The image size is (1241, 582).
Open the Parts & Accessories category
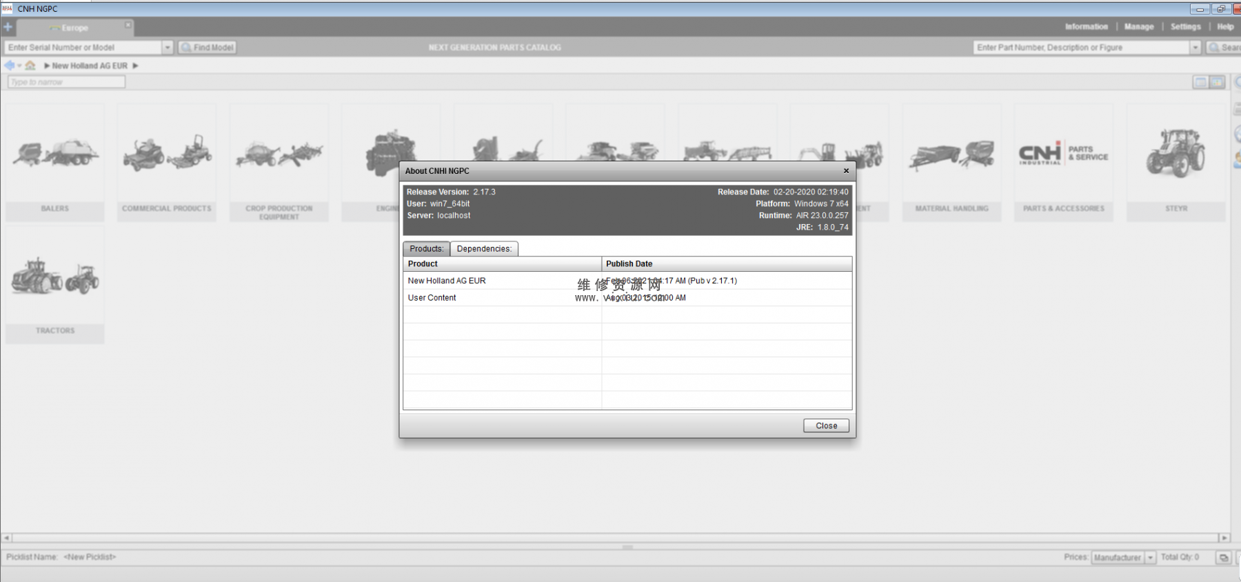click(1064, 163)
